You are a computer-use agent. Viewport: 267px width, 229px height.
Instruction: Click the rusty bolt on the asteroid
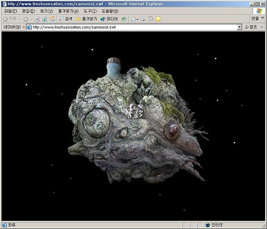(172, 130)
